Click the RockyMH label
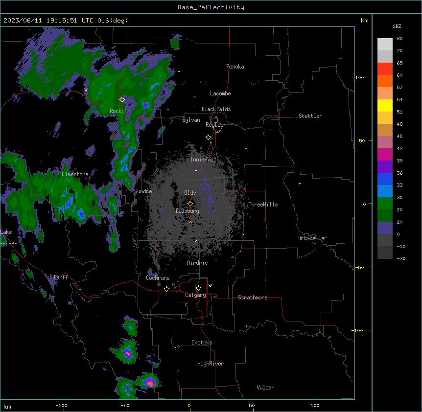The image size is (422, 412). pos(120,111)
